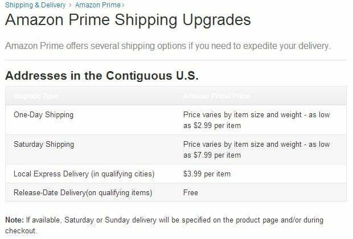Image resolution: width=353 pixels, height=239 pixels.
Task: Open the Shipping & Delivery breadcrumb link
Action: (35, 5)
